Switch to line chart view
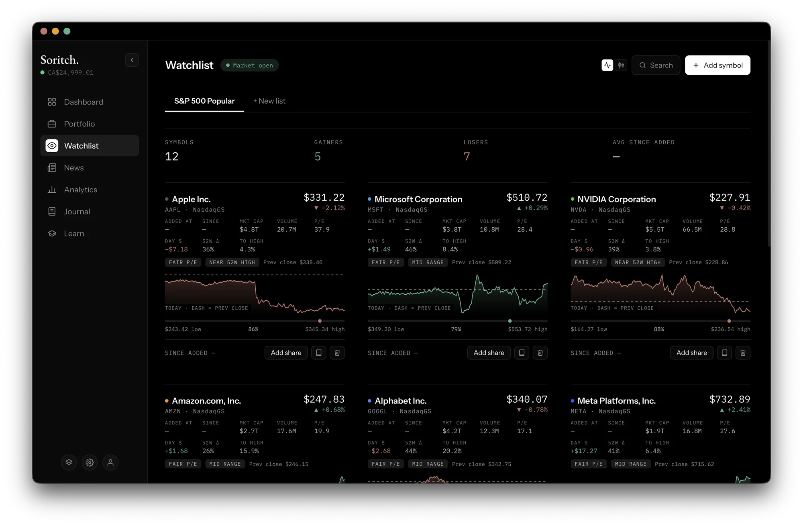Image resolution: width=803 pixels, height=526 pixels. click(x=607, y=65)
